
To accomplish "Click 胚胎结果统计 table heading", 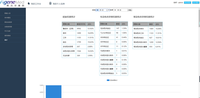I will tap(69, 17).
